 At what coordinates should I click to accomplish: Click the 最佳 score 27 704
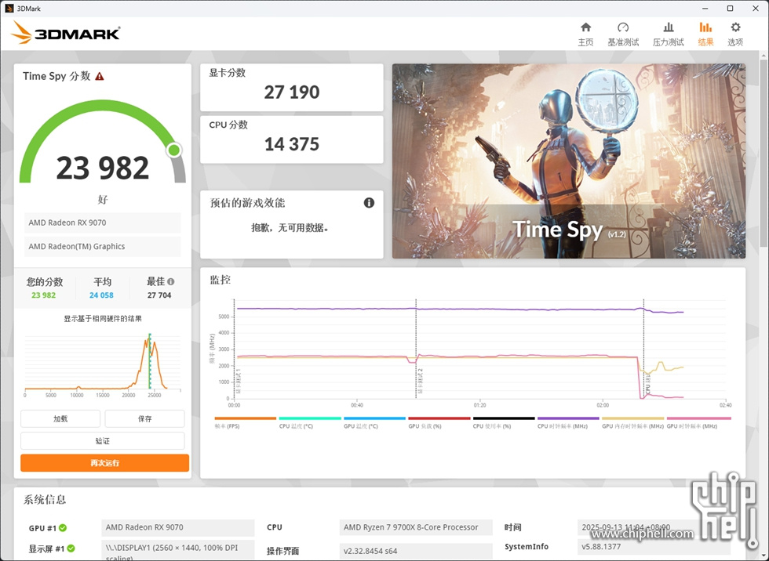[159, 295]
